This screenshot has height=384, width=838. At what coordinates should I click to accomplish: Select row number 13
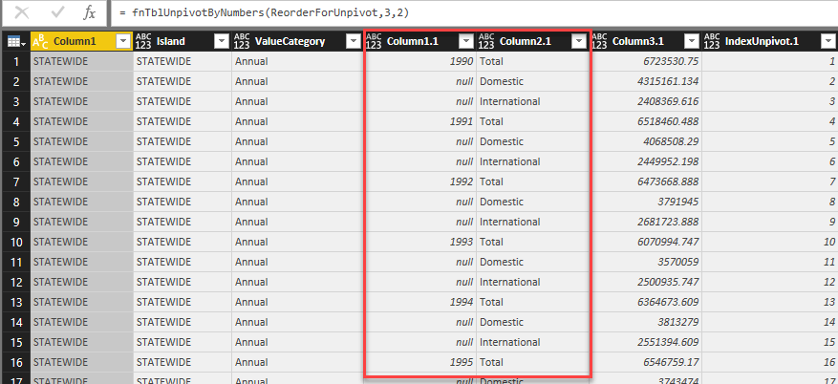(x=16, y=302)
